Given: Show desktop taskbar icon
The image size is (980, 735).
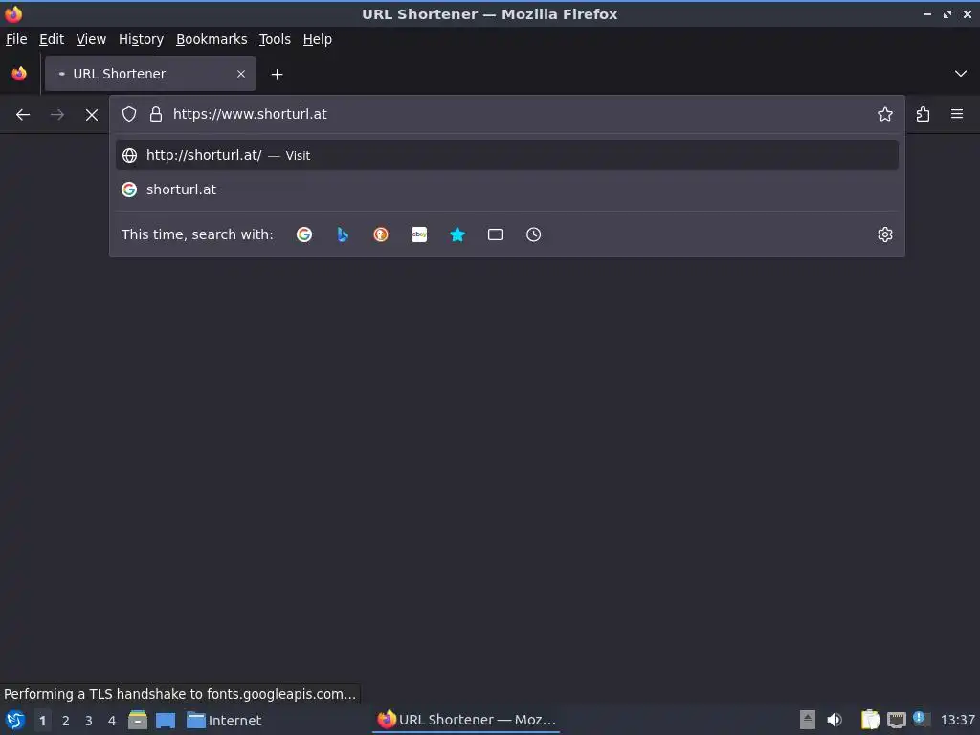Looking at the screenshot, I should [x=166, y=720].
